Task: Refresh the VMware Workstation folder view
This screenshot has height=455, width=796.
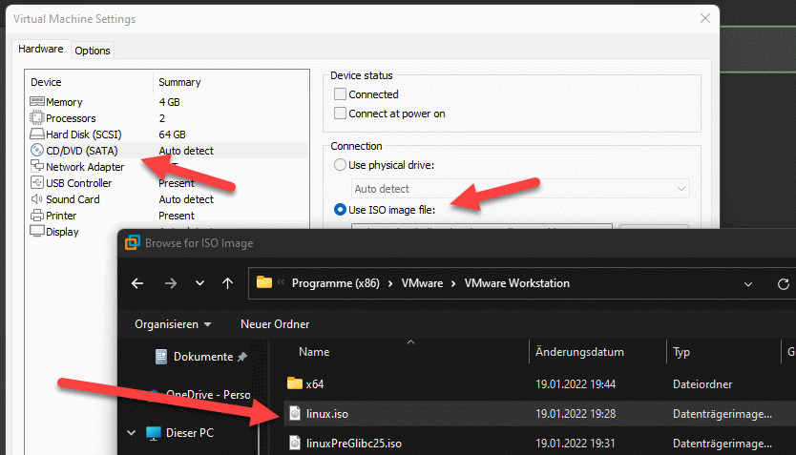Action: point(783,284)
